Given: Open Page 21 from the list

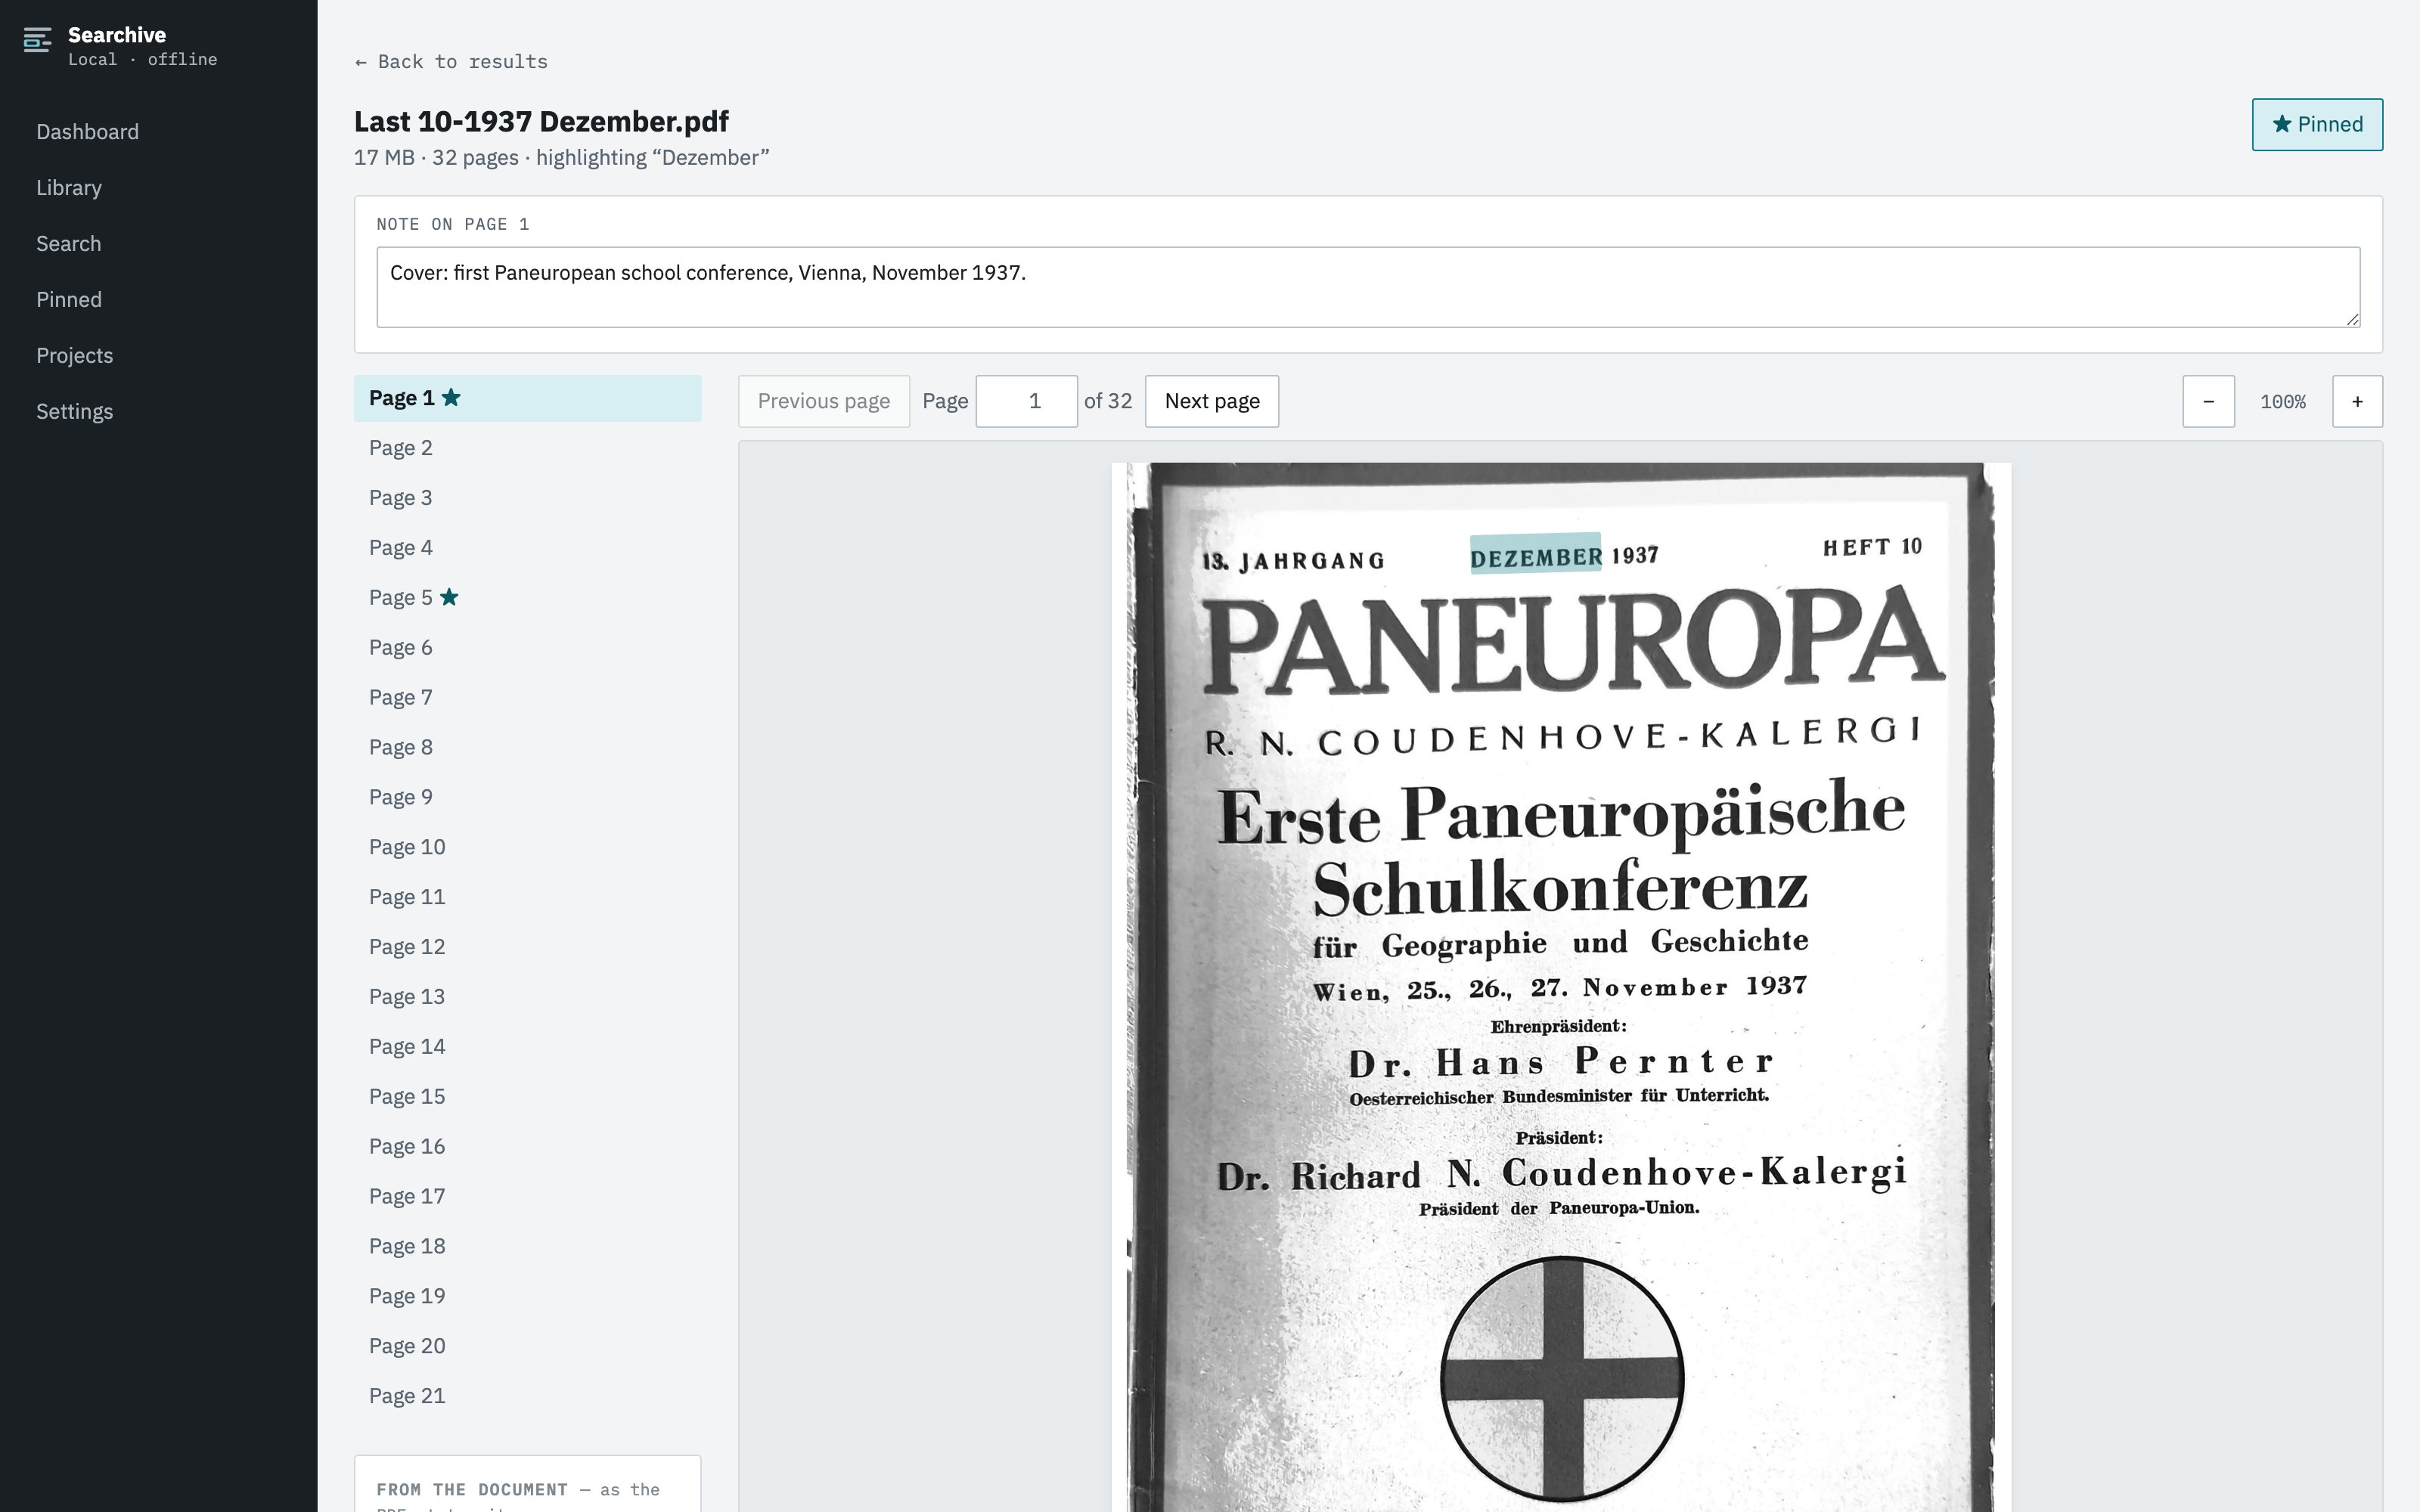Looking at the screenshot, I should click(527, 1396).
